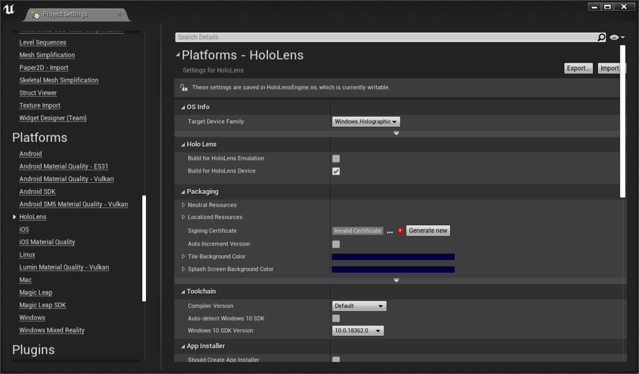
Task: Select Windows Mixed Reality settings
Action: (52, 330)
